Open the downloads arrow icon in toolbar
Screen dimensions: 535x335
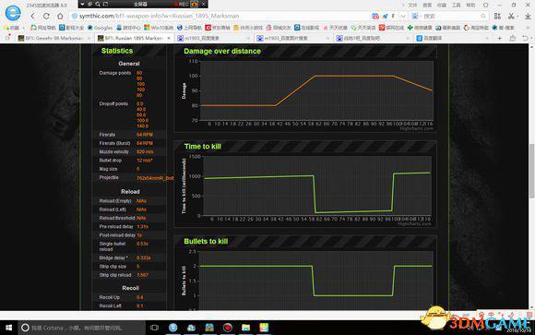(528, 16)
